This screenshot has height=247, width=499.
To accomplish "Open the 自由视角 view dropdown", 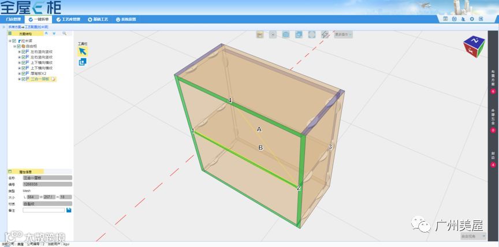I will [x=473, y=236].
